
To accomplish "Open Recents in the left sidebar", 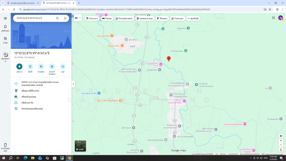I will [x=5, y=40].
